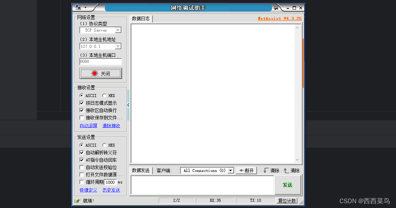Enable 循环周期 checkbox
Image resolution: width=396 pixels, height=208 pixels.
click(82, 182)
